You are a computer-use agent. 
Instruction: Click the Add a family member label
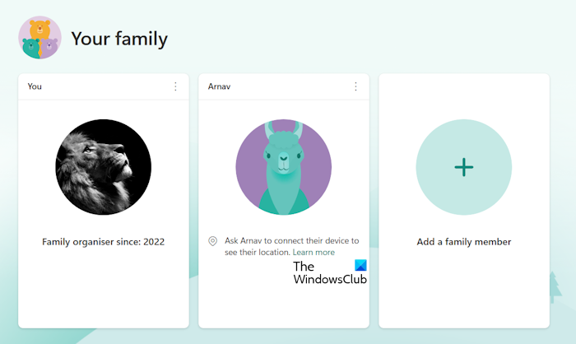click(464, 242)
